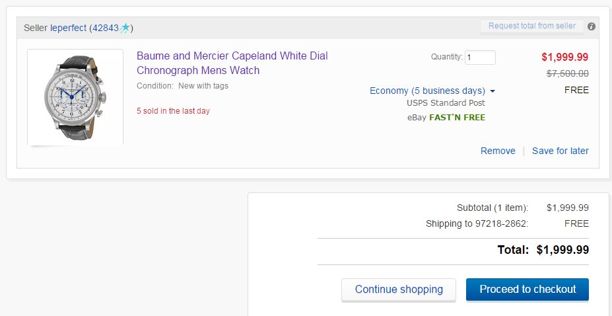This screenshot has height=316, width=612.
Task: Visit seller leperfect's profile link
Action: click(x=68, y=28)
